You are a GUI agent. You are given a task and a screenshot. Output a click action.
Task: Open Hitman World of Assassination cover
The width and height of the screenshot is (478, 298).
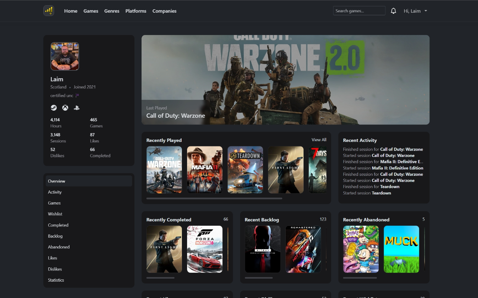click(x=263, y=249)
